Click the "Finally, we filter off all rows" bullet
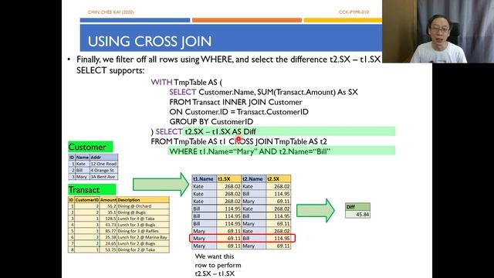Screen dimensions: 494x278 tap(228, 65)
